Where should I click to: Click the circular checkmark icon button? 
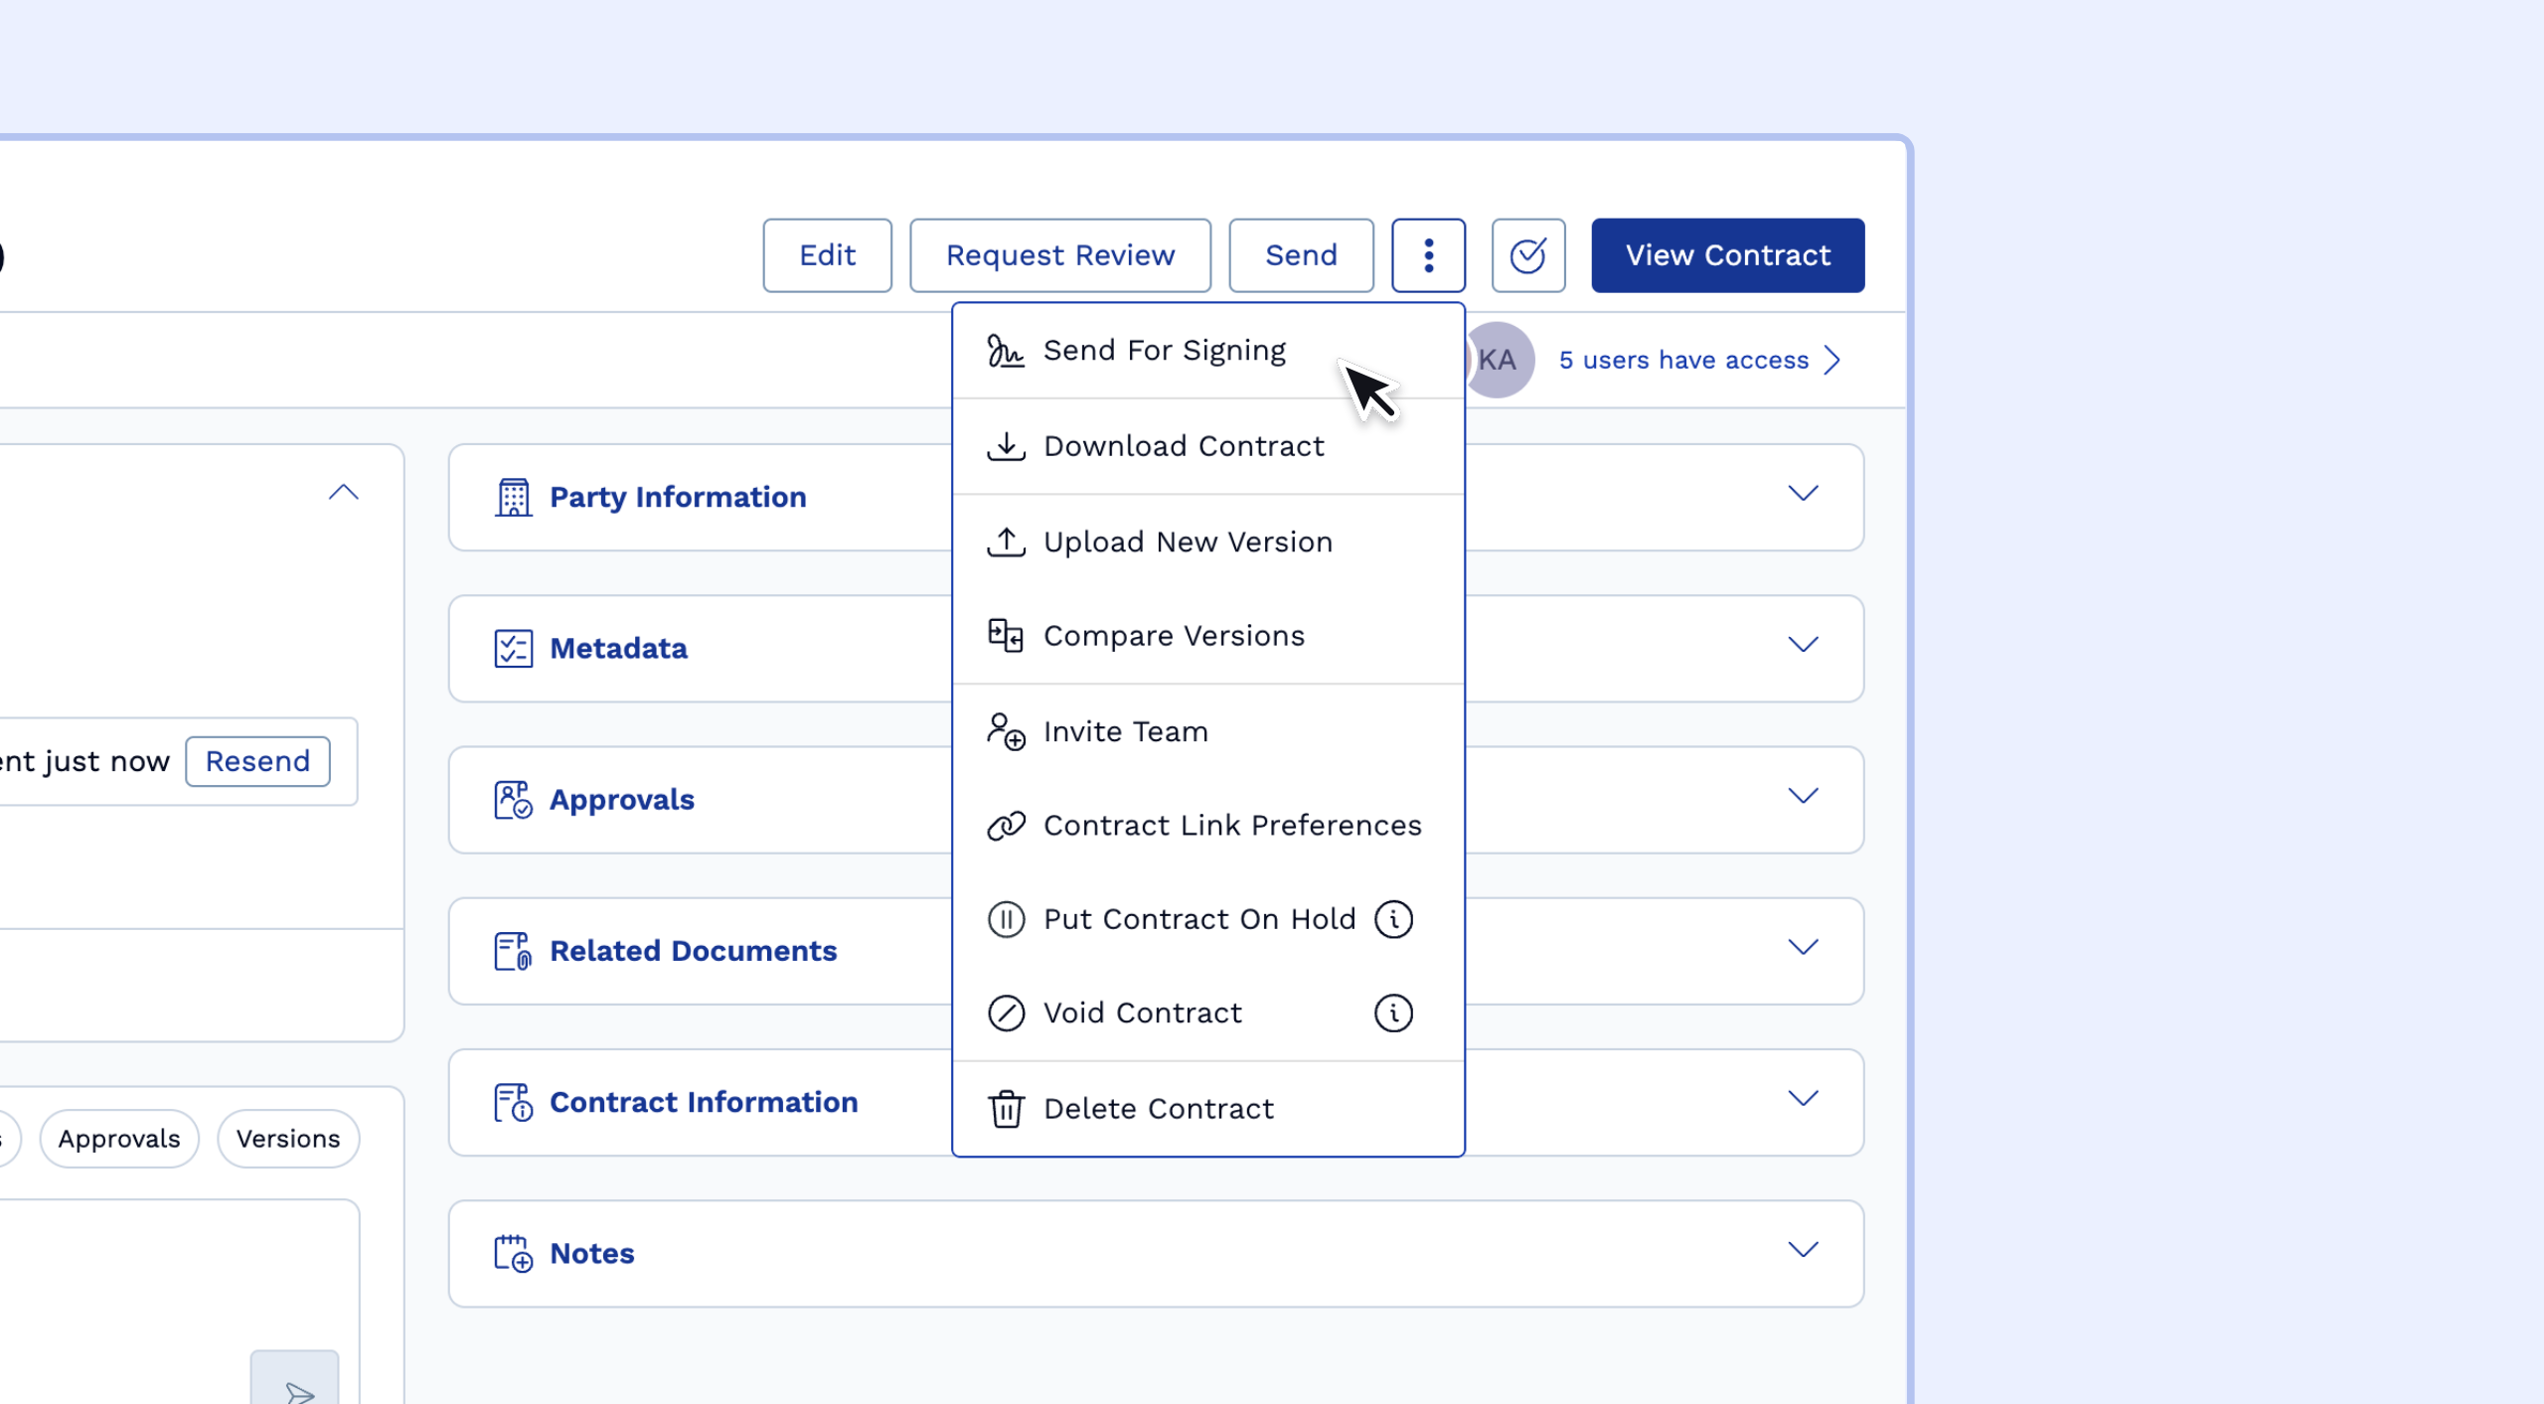click(1527, 255)
